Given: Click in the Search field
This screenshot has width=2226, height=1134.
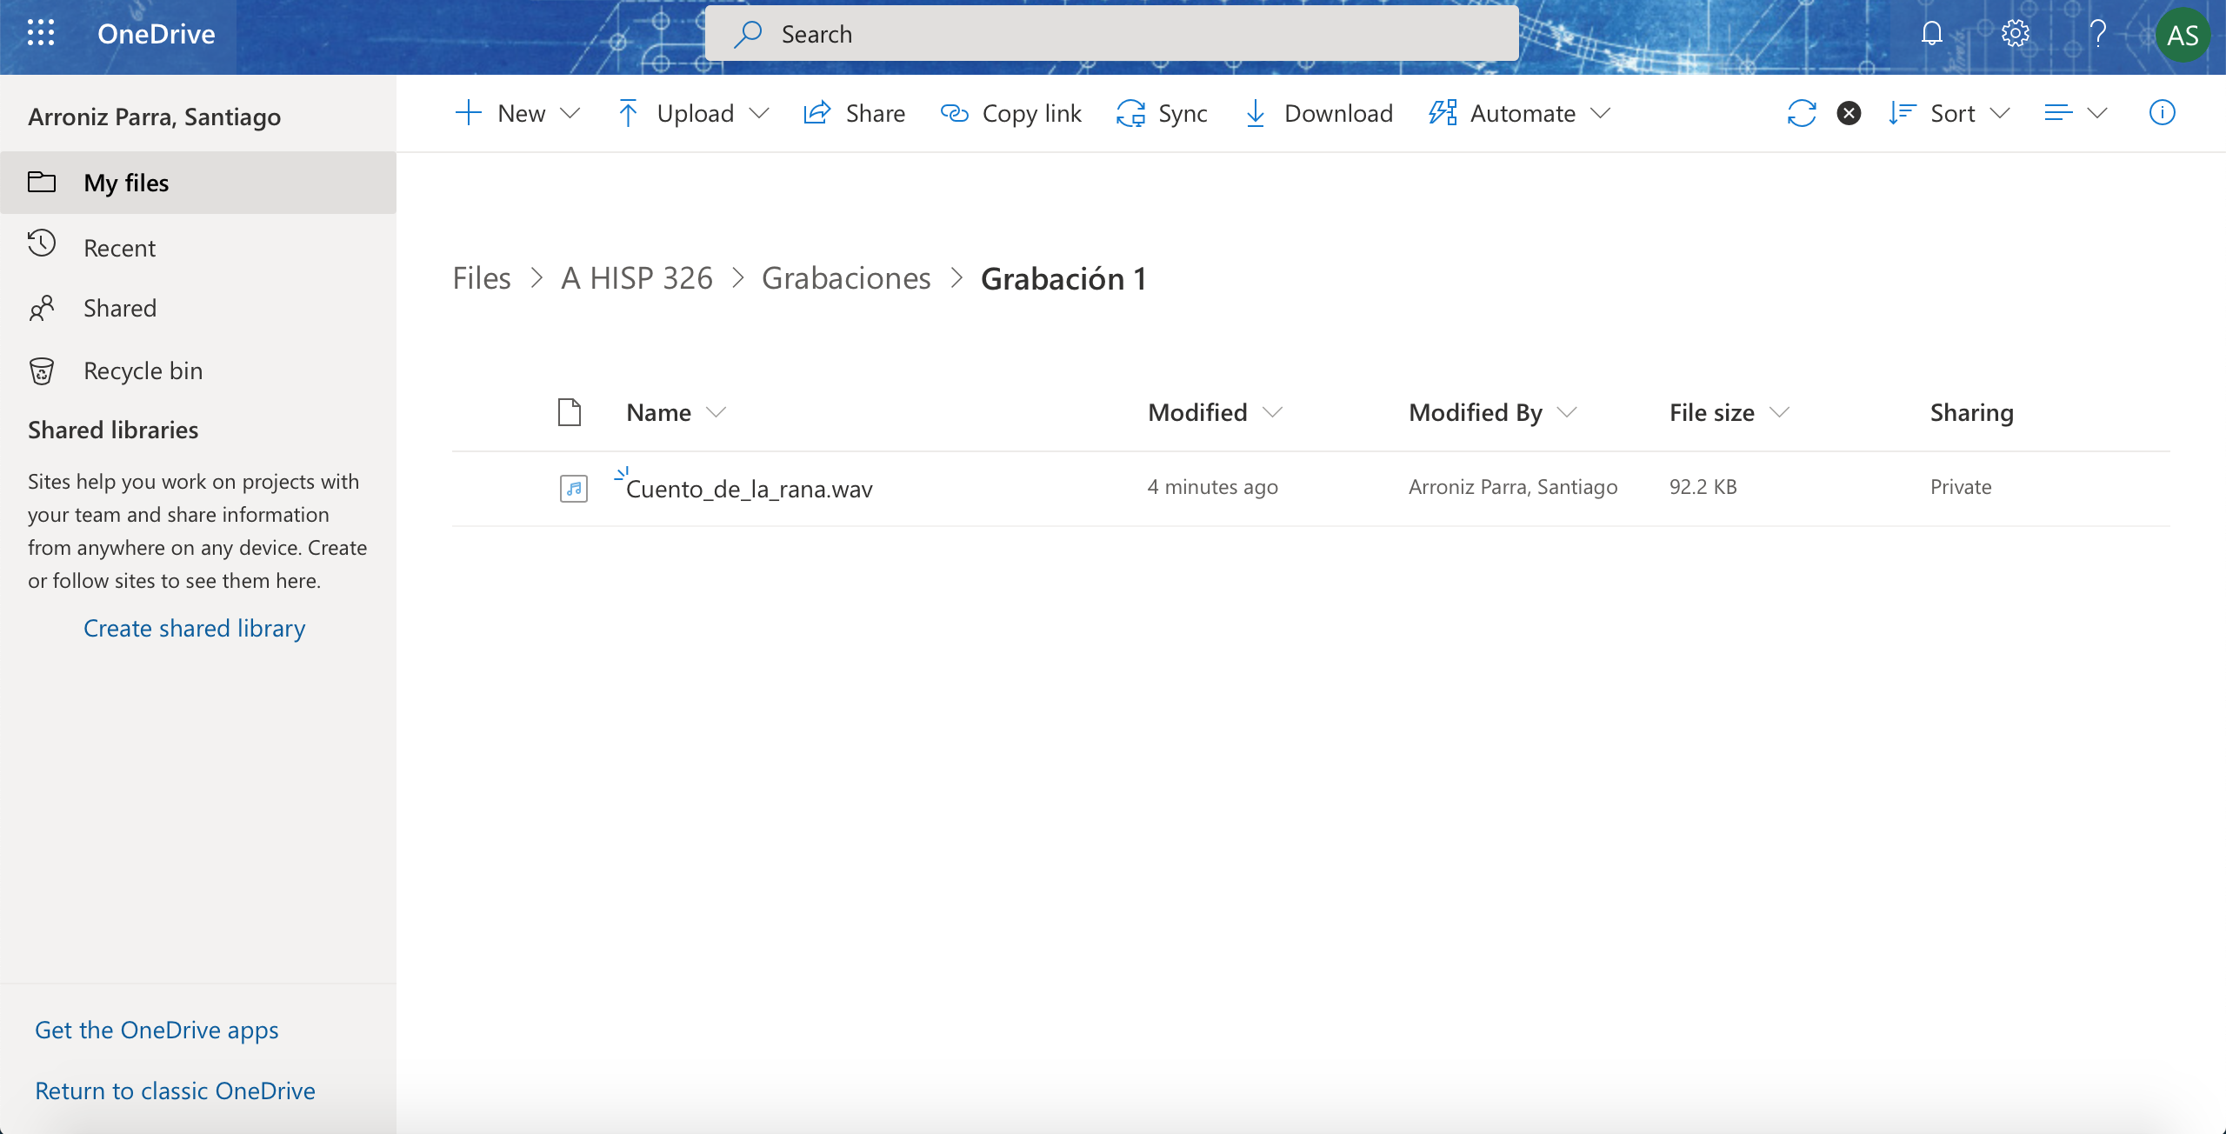Looking at the screenshot, I should click(x=1130, y=34).
